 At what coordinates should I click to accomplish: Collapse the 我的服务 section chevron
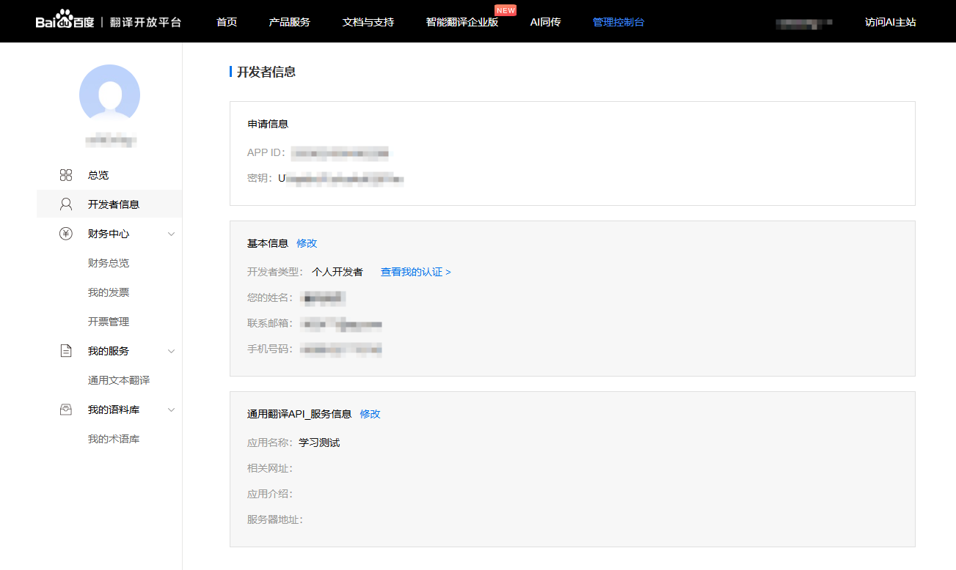tap(171, 351)
